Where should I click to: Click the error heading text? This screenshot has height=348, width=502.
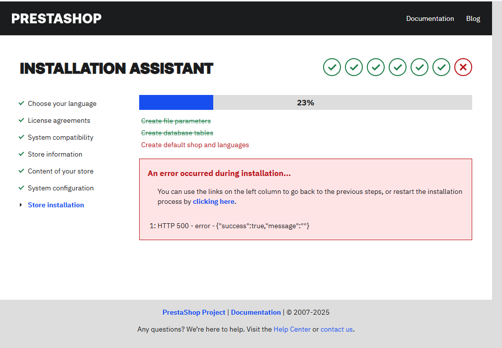(x=219, y=174)
